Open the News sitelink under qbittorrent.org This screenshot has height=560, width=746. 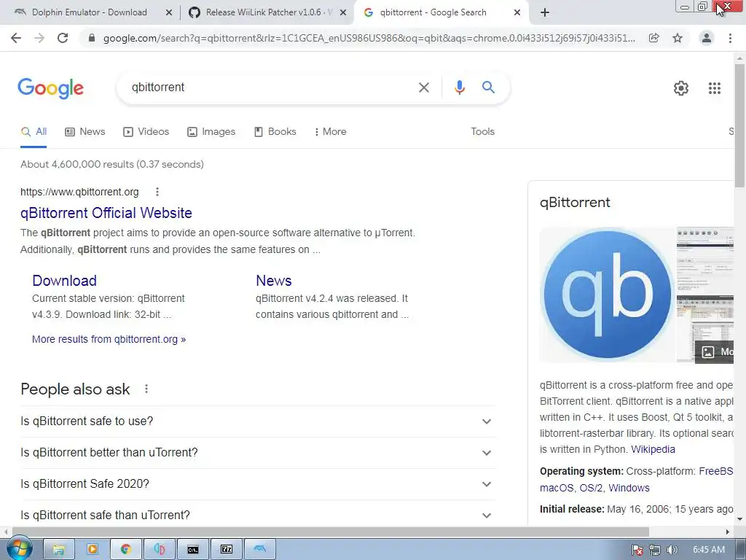click(x=274, y=281)
